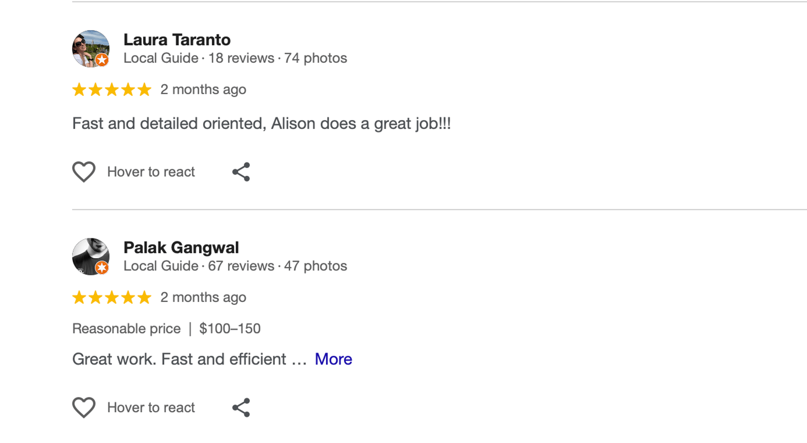Click the Local Guide badge on Laura's avatar
Viewport: 807px width, 443px height.
[102, 60]
